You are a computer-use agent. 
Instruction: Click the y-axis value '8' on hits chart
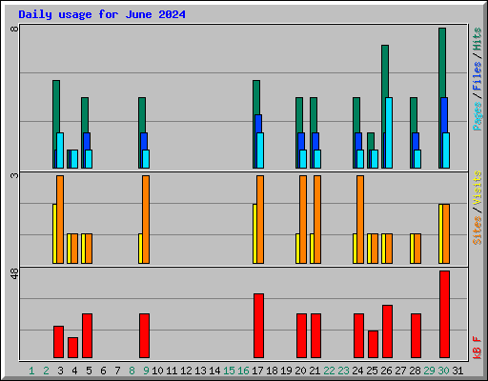[x=14, y=29]
